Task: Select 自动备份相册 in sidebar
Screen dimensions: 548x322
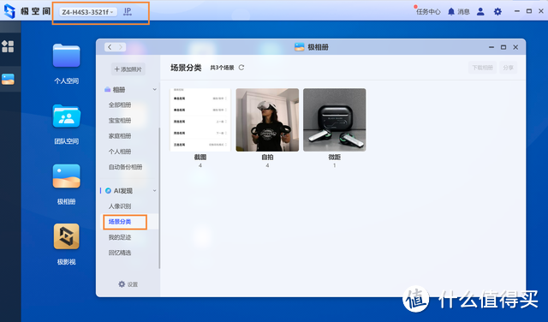Action: [x=125, y=167]
